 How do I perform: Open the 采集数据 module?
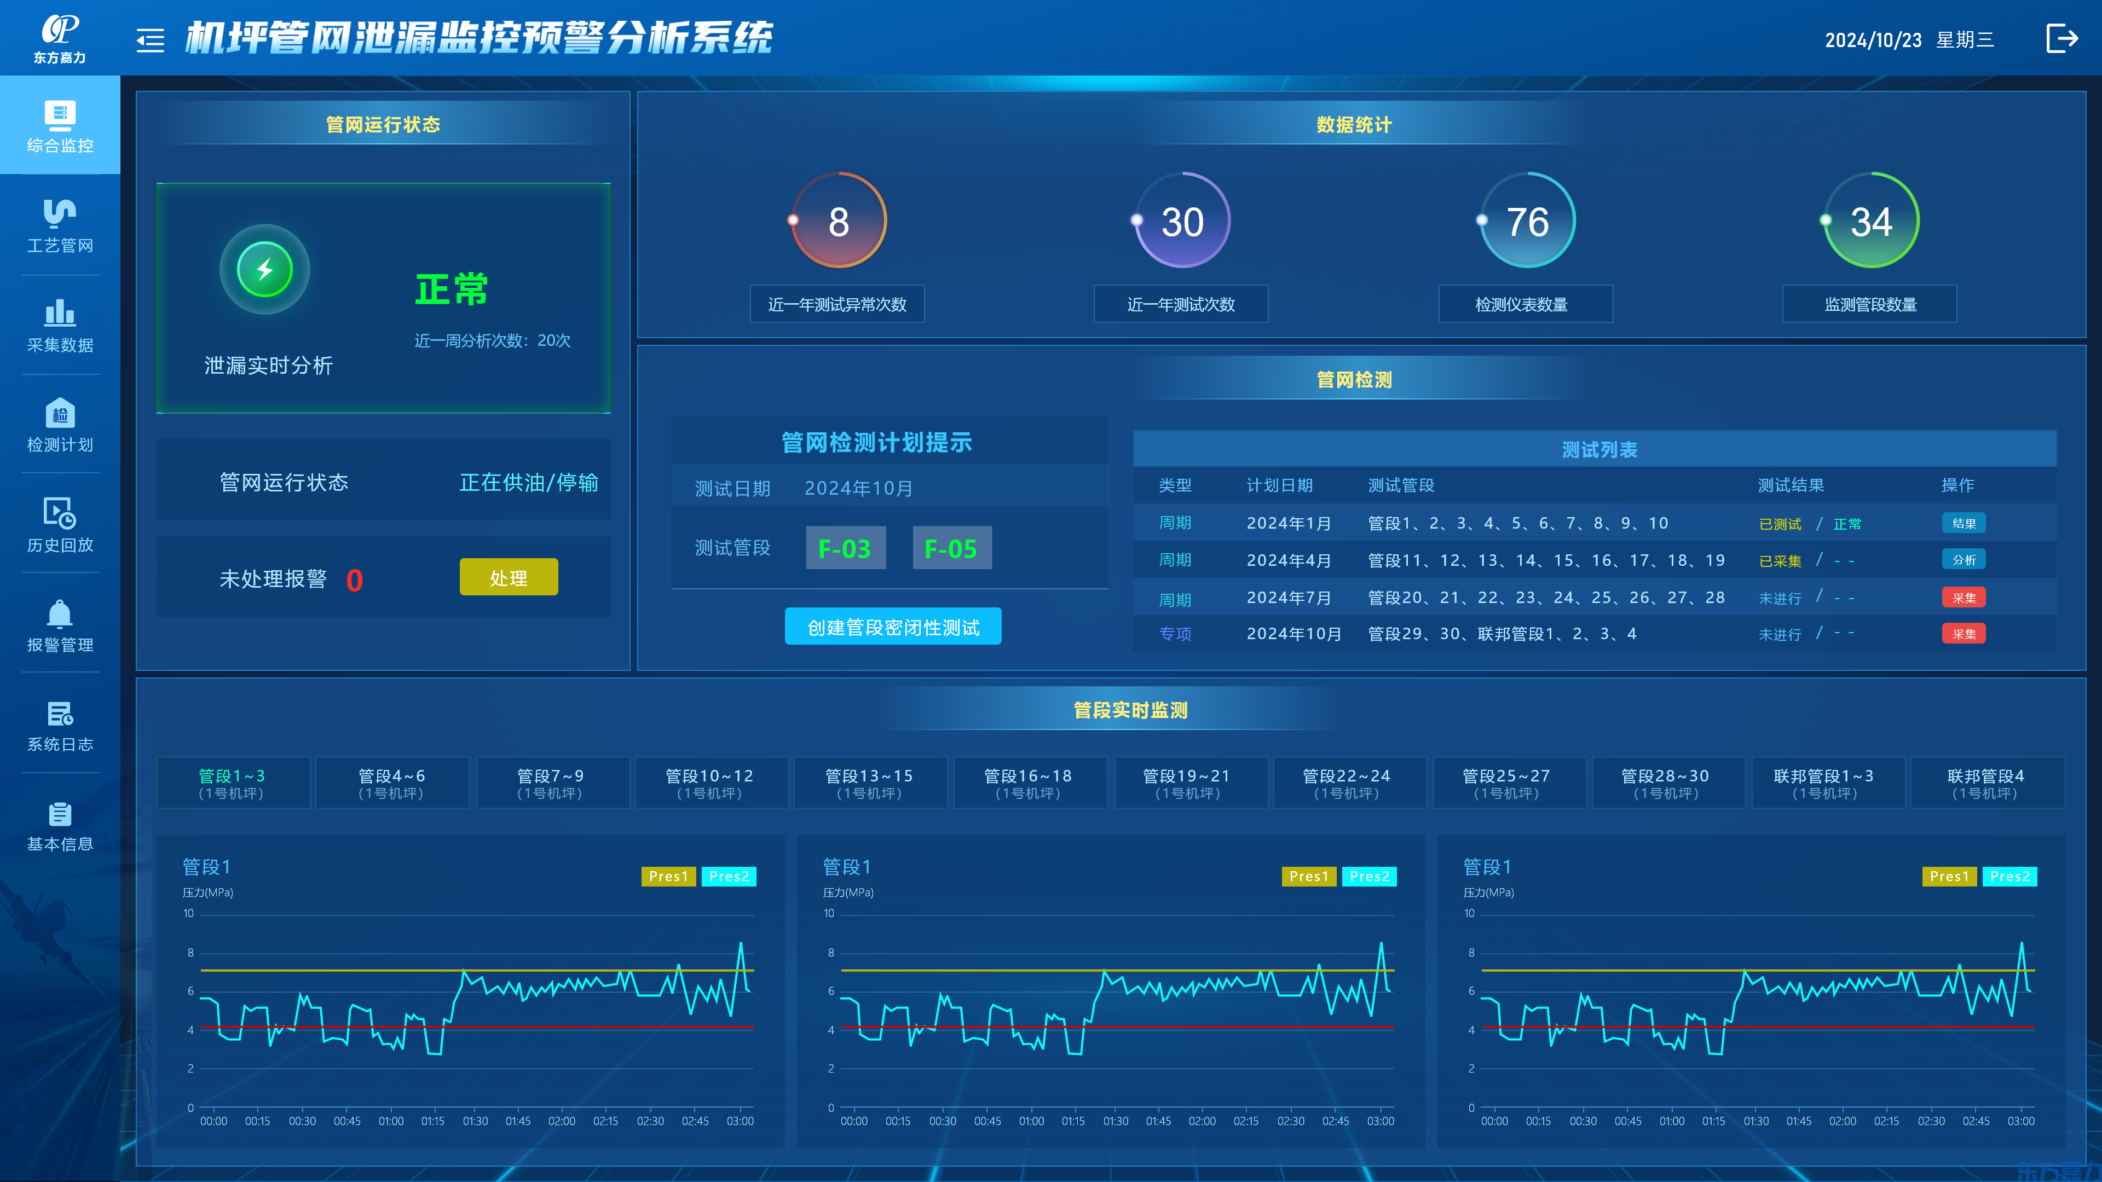[x=60, y=325]
